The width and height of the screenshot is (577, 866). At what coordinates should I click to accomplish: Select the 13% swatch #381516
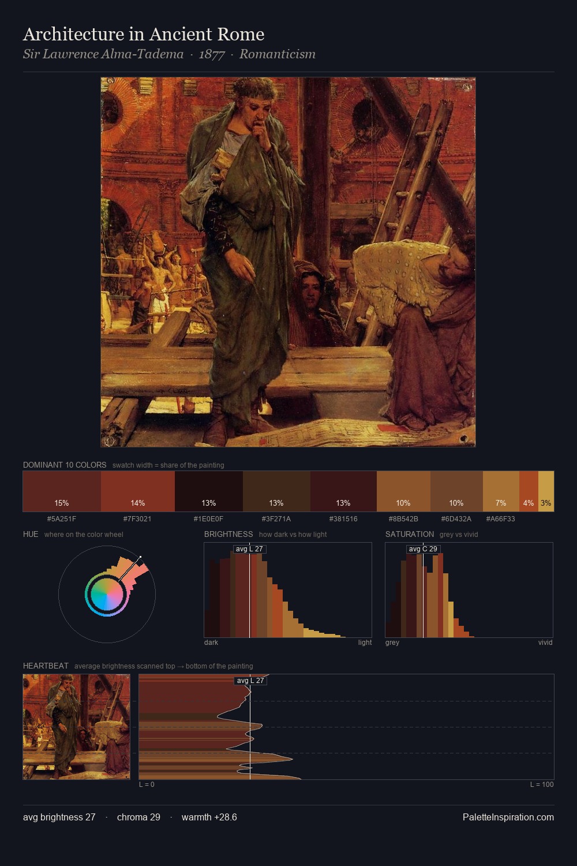click(343, 491)
